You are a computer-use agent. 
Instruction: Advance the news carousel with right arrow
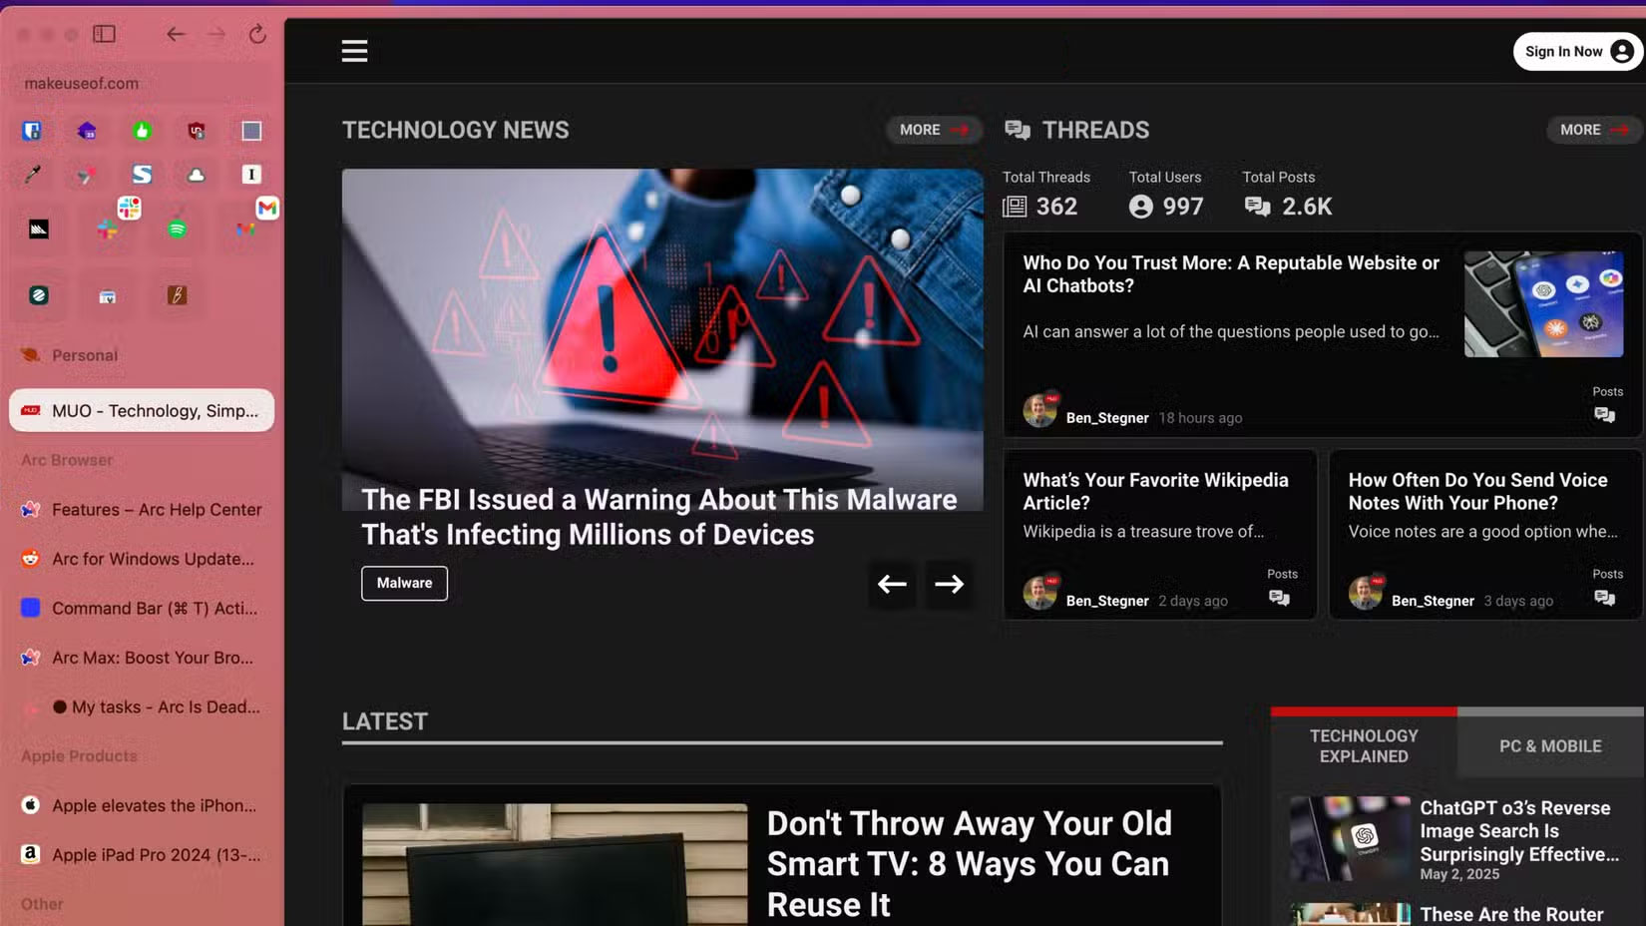point(948,585)
